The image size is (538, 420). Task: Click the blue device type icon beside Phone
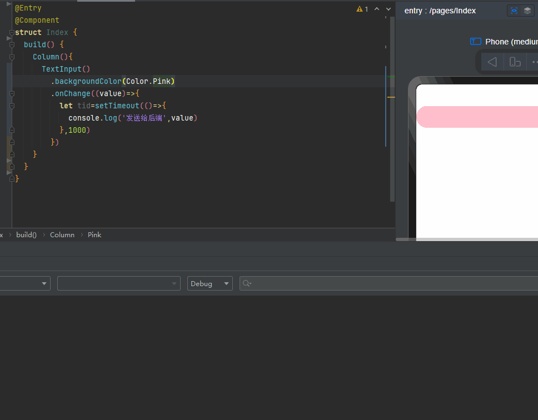tap(476, 42)
